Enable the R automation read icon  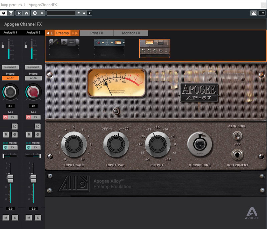click(x=19, y=13)
